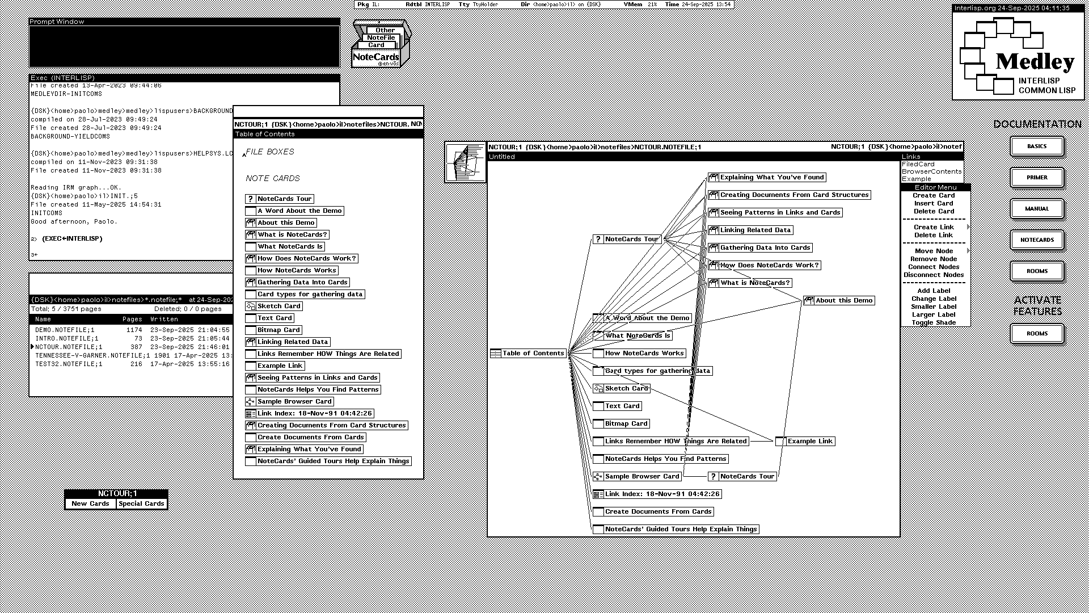This screenshot has height=613, width=1089.
Task: Click the MANUAL documentation button
Action: [x=1037, y=209]
